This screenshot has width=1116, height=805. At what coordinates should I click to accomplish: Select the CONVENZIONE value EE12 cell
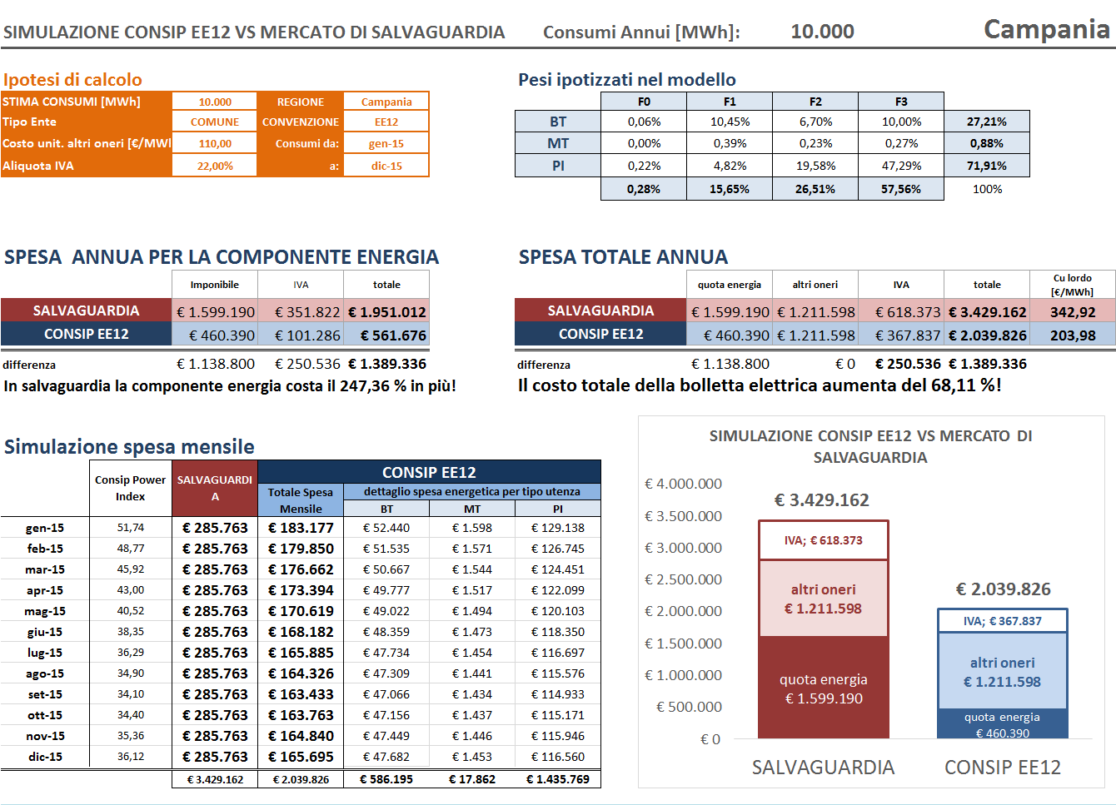[386, 122]
